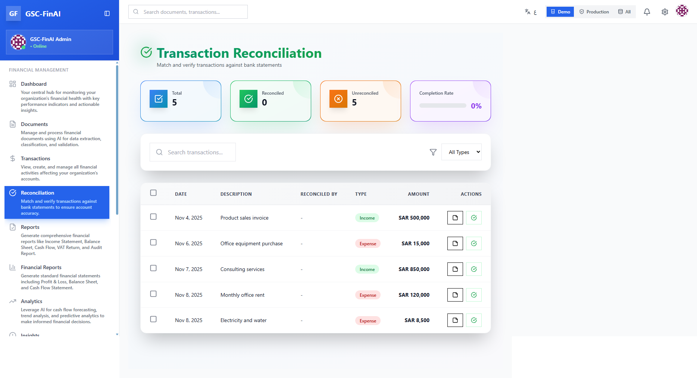Viewport: 697px width, 378px height.
Task: Open the Analytics trend icon
Action: [x=13, y=301]
